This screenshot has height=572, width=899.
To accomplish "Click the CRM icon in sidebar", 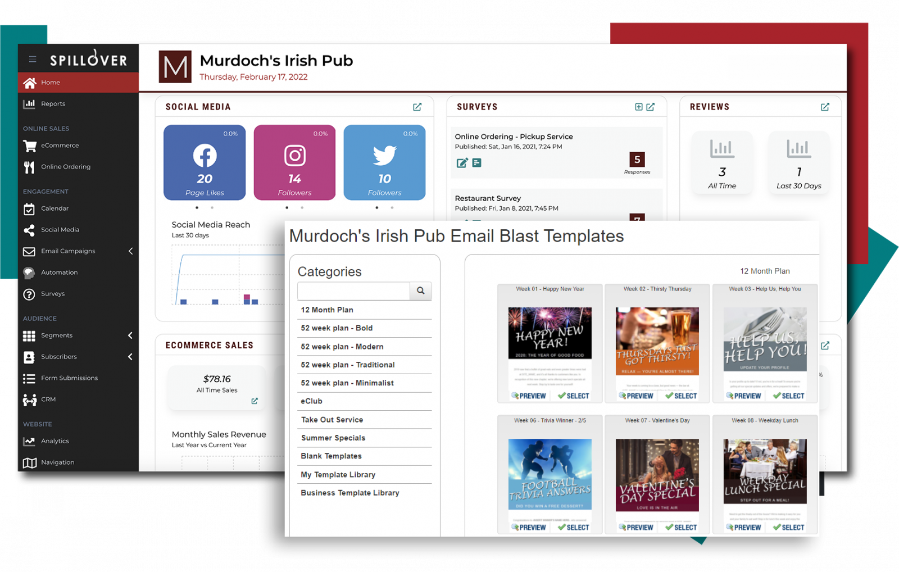I will click(29, 400).
